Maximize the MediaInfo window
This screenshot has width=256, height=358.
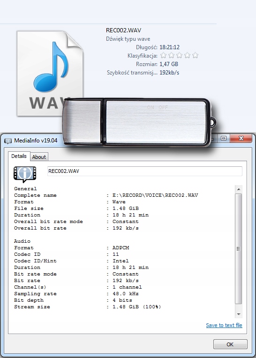224,138
